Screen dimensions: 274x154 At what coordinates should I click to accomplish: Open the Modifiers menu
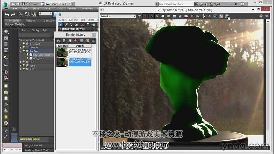72,9
